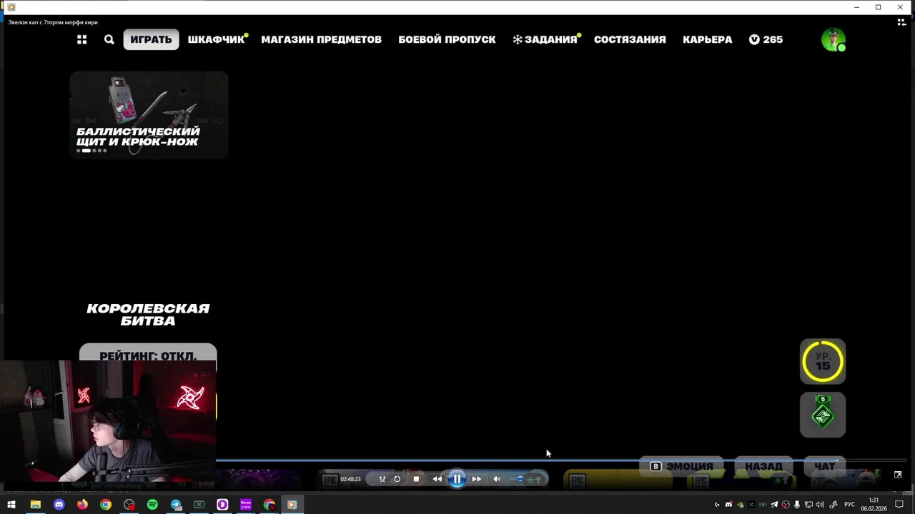Open the Баллистический щит news thumbnail
This screenshot has height=514, width=915.
(x=149, y=115)
